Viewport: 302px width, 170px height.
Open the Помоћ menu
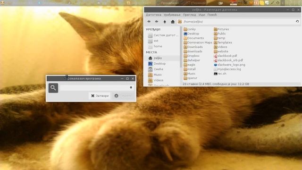[x=212, y=15]
